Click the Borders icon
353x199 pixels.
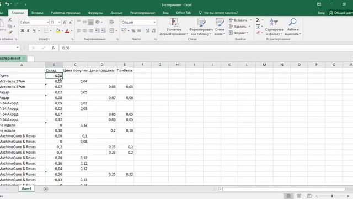46,30
